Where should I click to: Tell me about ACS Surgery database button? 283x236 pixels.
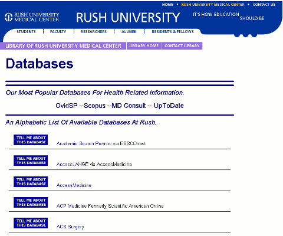point(31,223)
